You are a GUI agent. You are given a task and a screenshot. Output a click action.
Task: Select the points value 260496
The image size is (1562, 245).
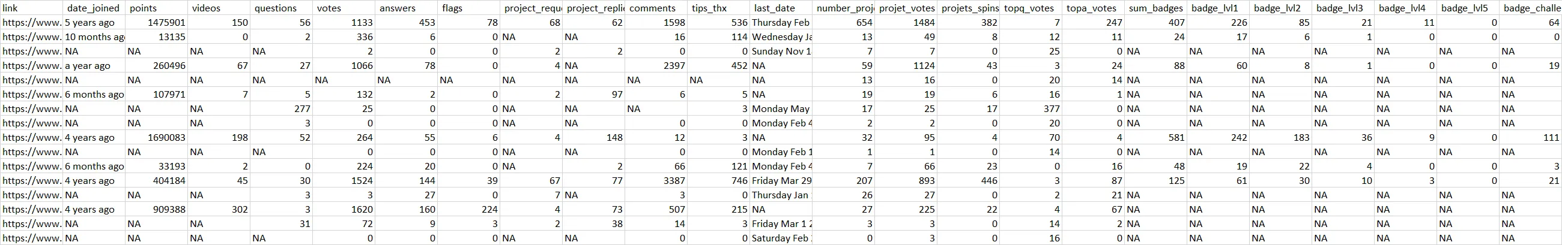point(157,66)
